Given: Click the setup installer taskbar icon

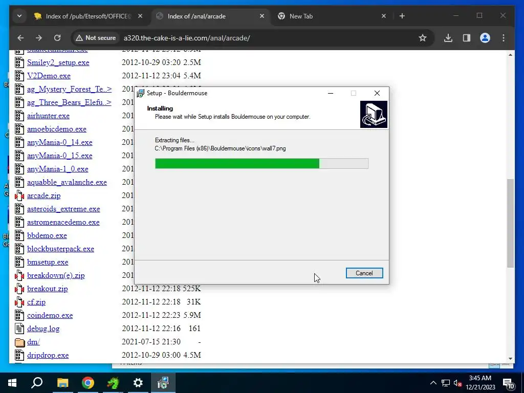Looking at the screenshot, I should (x=163, y=383).
